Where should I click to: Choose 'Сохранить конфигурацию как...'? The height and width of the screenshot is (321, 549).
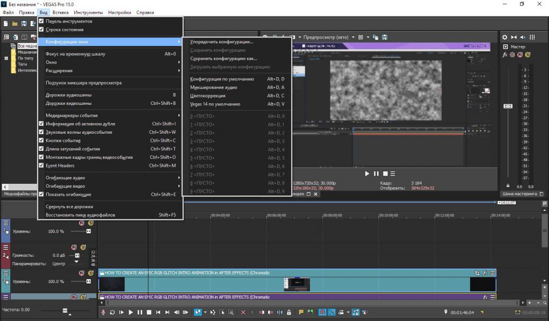coord(224,58)
